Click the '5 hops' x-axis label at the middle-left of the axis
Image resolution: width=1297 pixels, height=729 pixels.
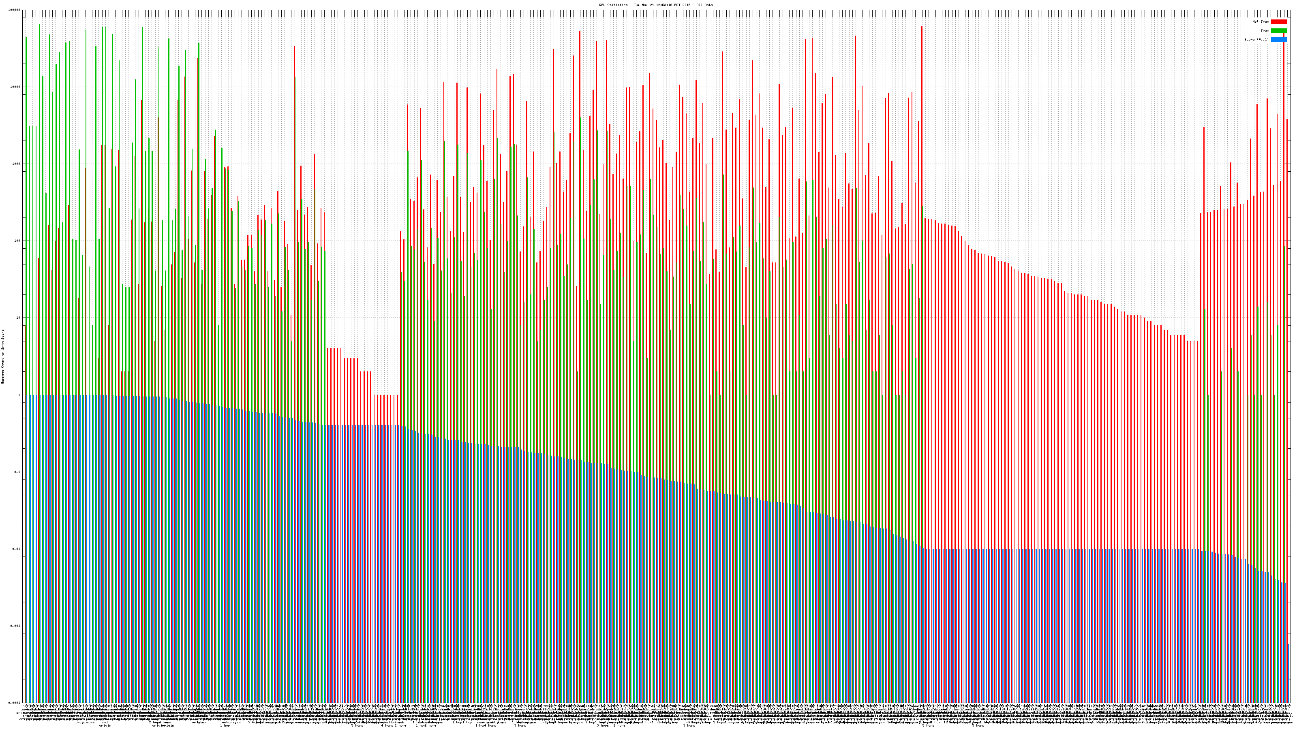[x=357, y=725]
